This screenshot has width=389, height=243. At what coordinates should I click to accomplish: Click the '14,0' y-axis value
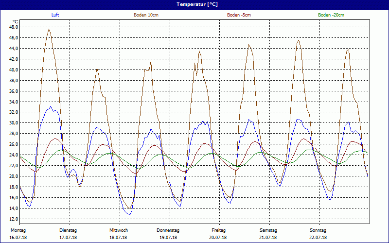tap(14, 208)
